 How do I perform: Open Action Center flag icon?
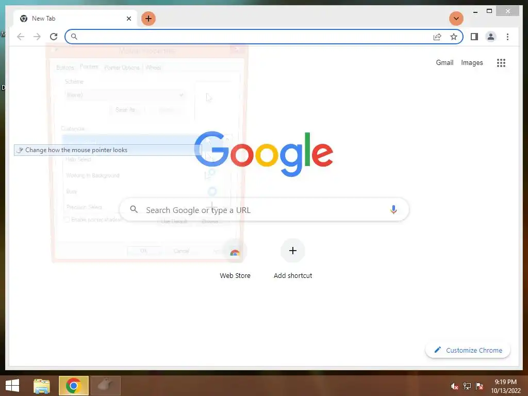pyautogui.click(x=480, y=386)
